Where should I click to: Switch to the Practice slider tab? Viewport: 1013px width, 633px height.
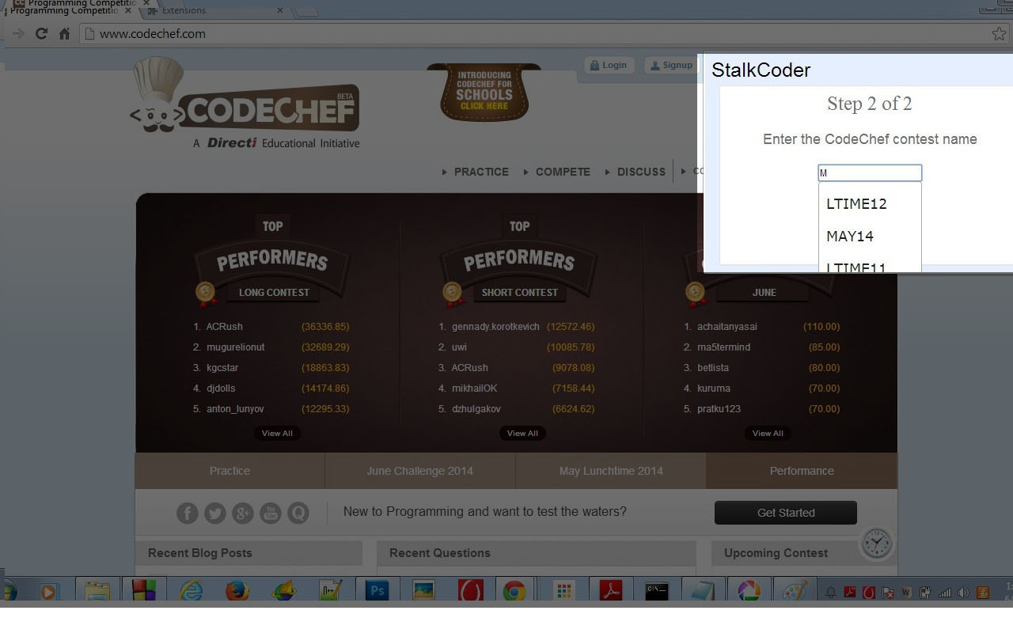(230, 471)
